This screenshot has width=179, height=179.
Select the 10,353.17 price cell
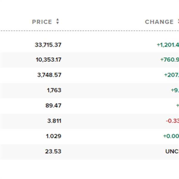click(49, 60)
